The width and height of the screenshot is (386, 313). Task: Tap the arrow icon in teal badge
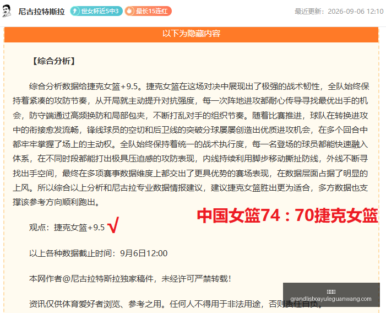[x=75, y=11]
